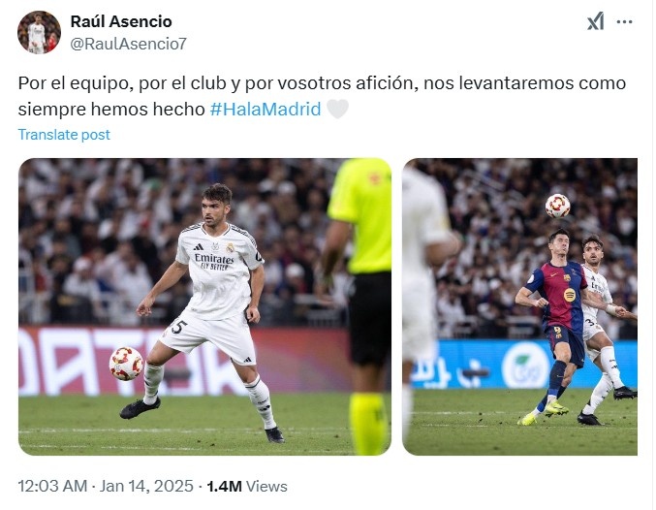Click the #HalaMadrid hashtag
The image size is (656, 510).
[266, 109]
